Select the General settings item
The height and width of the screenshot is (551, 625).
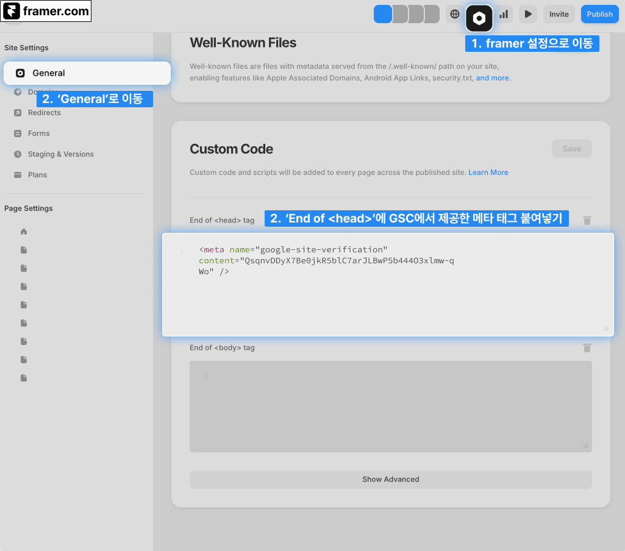tap(87, 73)
